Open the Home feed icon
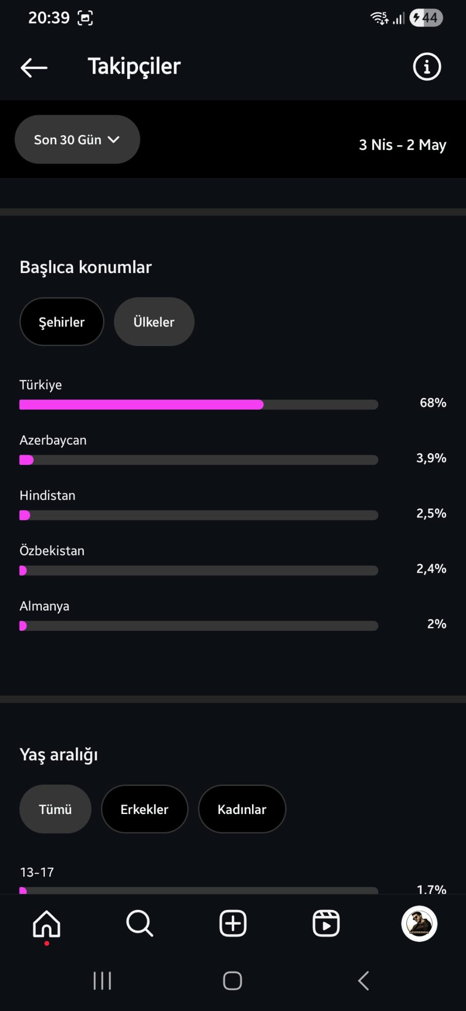The width and height of the screenshot is (466, 1011). click(47, 923)
